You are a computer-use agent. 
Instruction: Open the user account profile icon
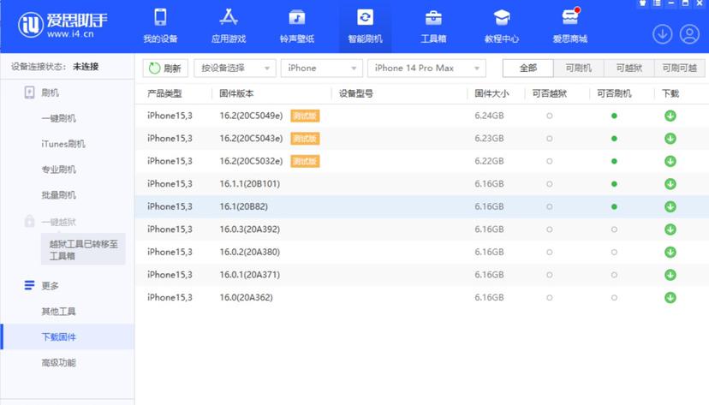point(689,34)
